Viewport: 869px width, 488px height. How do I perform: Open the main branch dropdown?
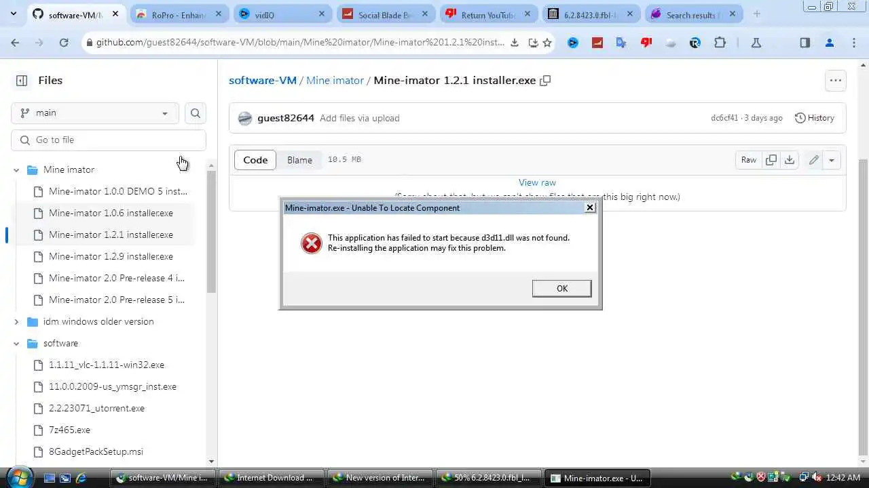click(94, 113)
